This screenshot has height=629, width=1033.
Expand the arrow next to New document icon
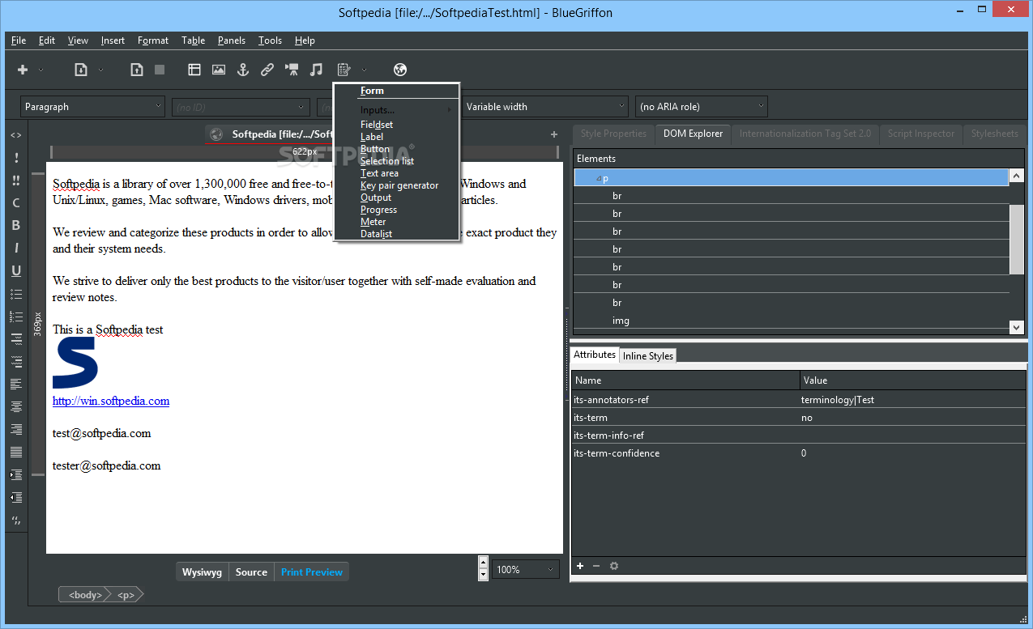(41, 70)
